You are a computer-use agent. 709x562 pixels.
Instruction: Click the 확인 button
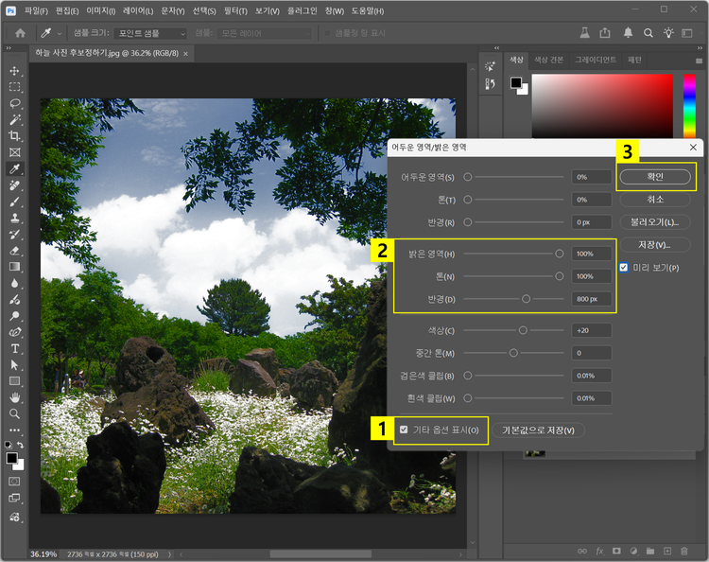tap(655, 177)
